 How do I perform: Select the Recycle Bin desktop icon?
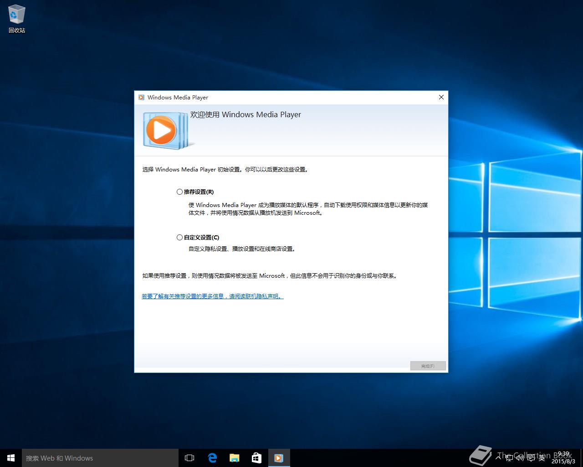point(17,19)
